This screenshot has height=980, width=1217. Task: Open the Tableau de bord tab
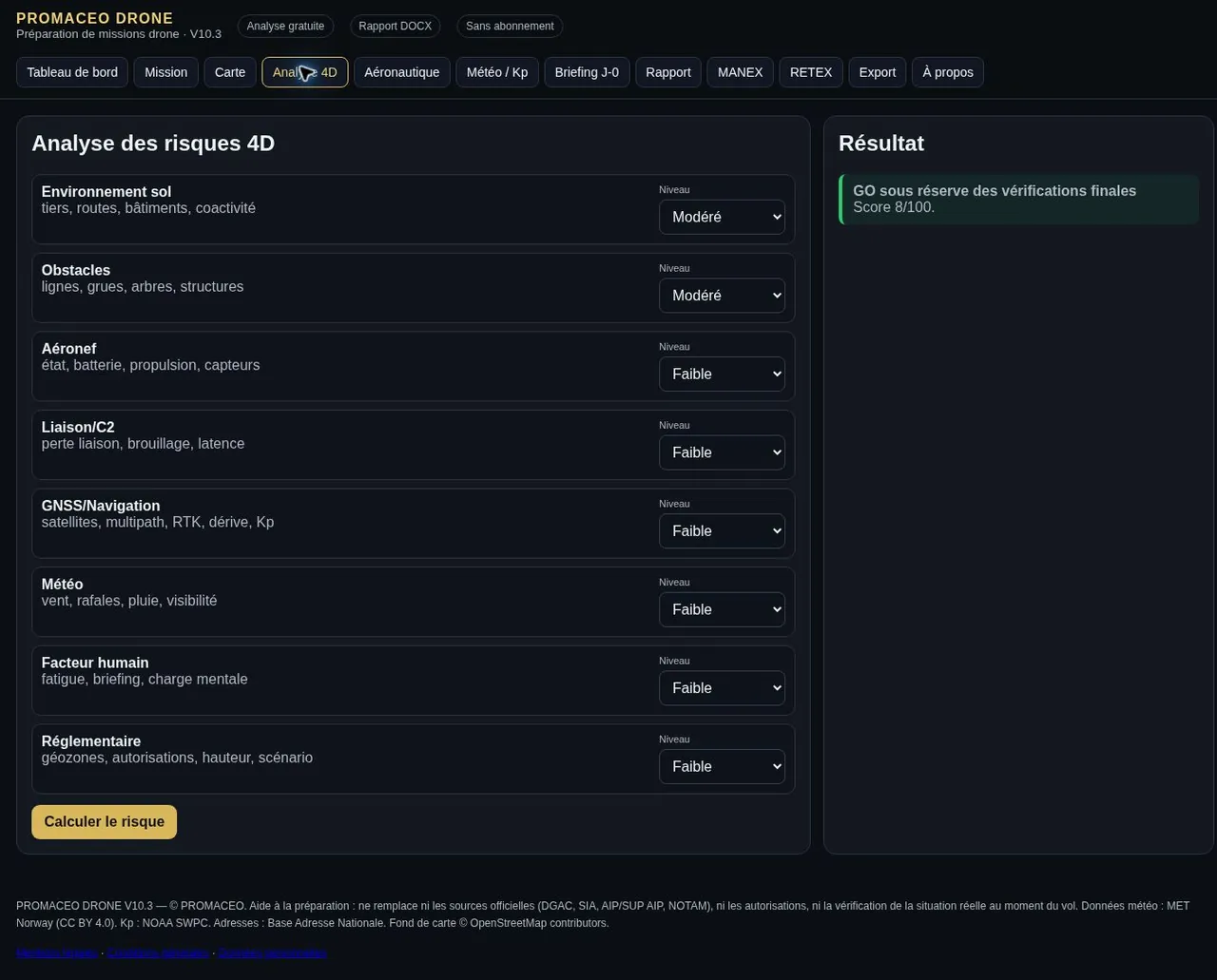tap(72, 72)
